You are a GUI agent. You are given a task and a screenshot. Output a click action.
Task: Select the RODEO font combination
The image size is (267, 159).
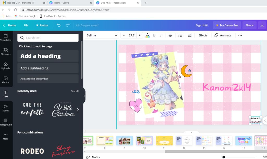coord(32,151)
